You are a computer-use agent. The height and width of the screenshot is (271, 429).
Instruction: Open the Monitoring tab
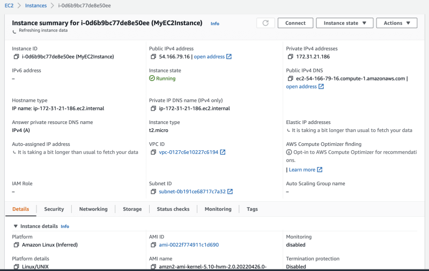(218, 209)
